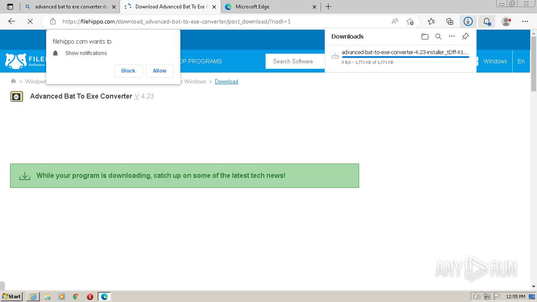
Task: Open the Edge profile avatar
Action: 506,21
